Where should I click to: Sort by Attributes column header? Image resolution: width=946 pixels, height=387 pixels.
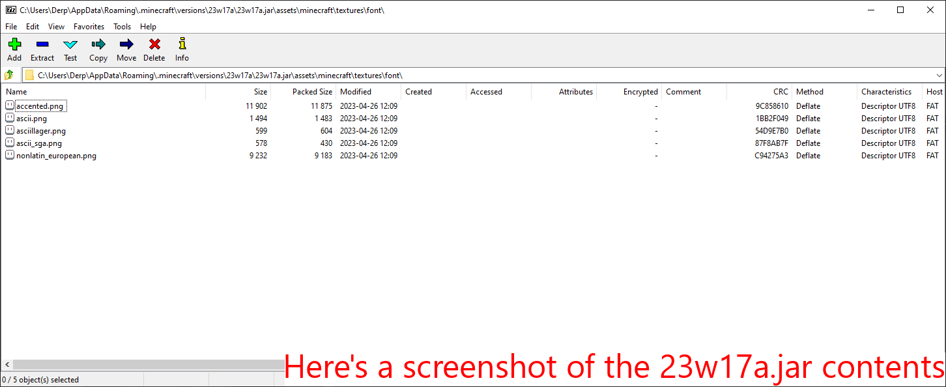pos(564,92)
